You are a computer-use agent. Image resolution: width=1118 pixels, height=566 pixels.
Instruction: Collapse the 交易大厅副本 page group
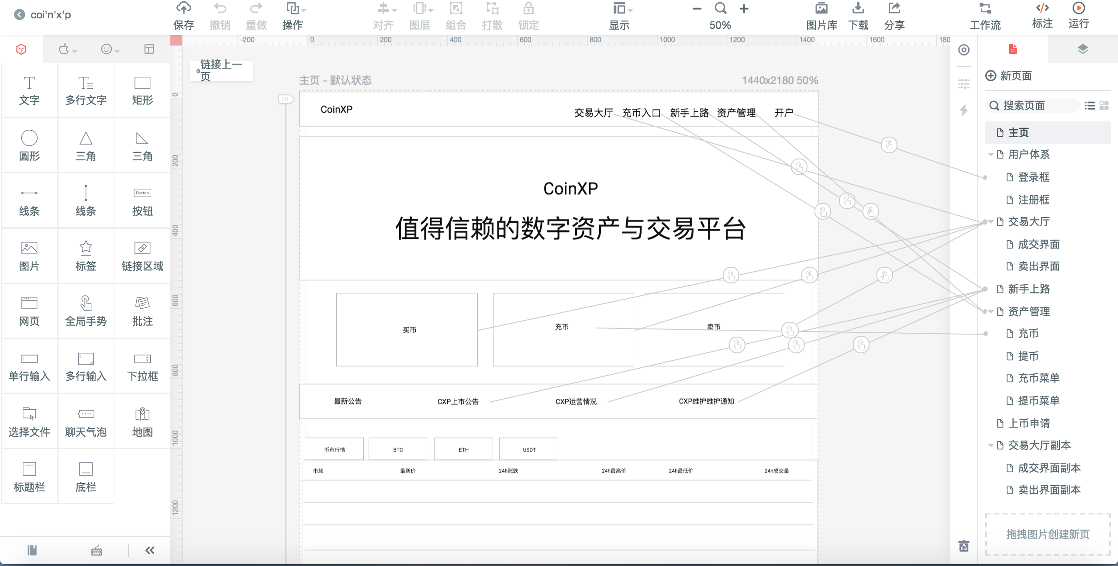pyautogui.click(x=990, y=445)
